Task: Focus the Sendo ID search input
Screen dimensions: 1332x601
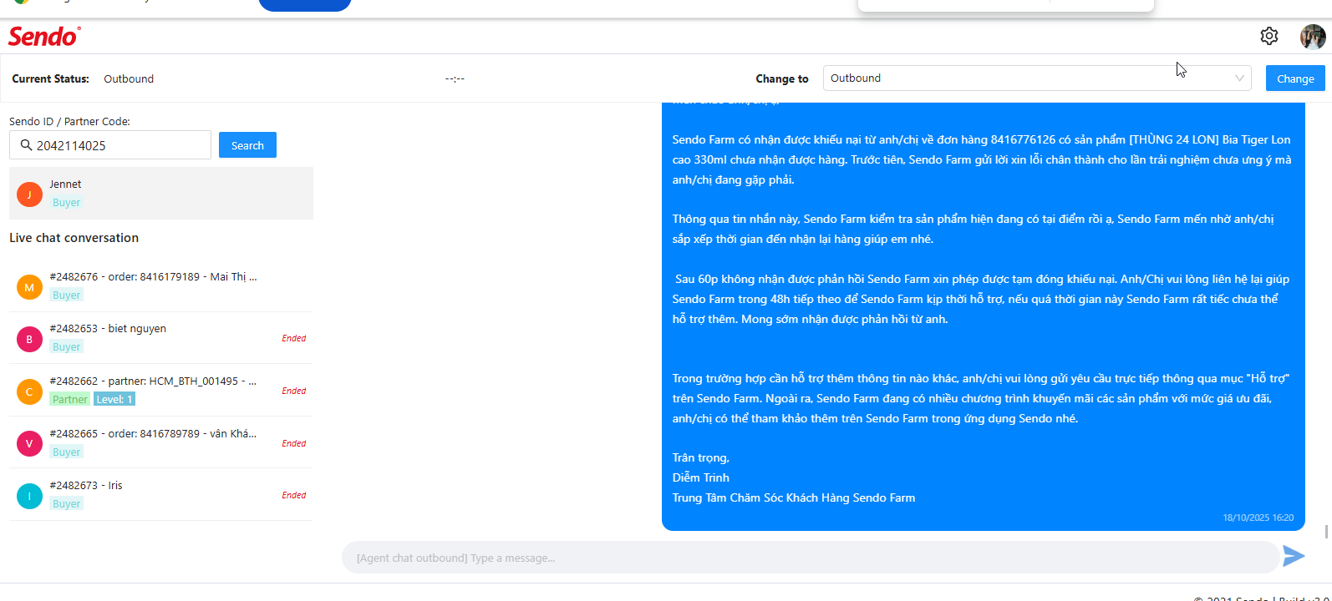Action: click(110, 145)
